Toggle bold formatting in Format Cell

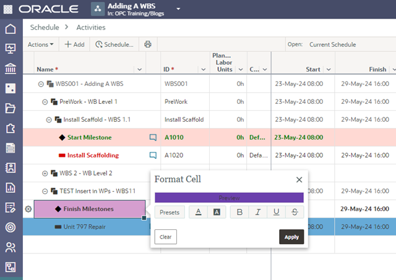coord(240,212)
